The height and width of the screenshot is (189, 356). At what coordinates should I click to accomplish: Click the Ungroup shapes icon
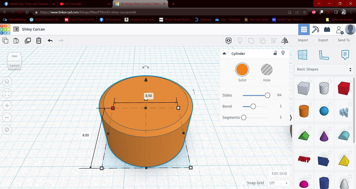(262, 41)
